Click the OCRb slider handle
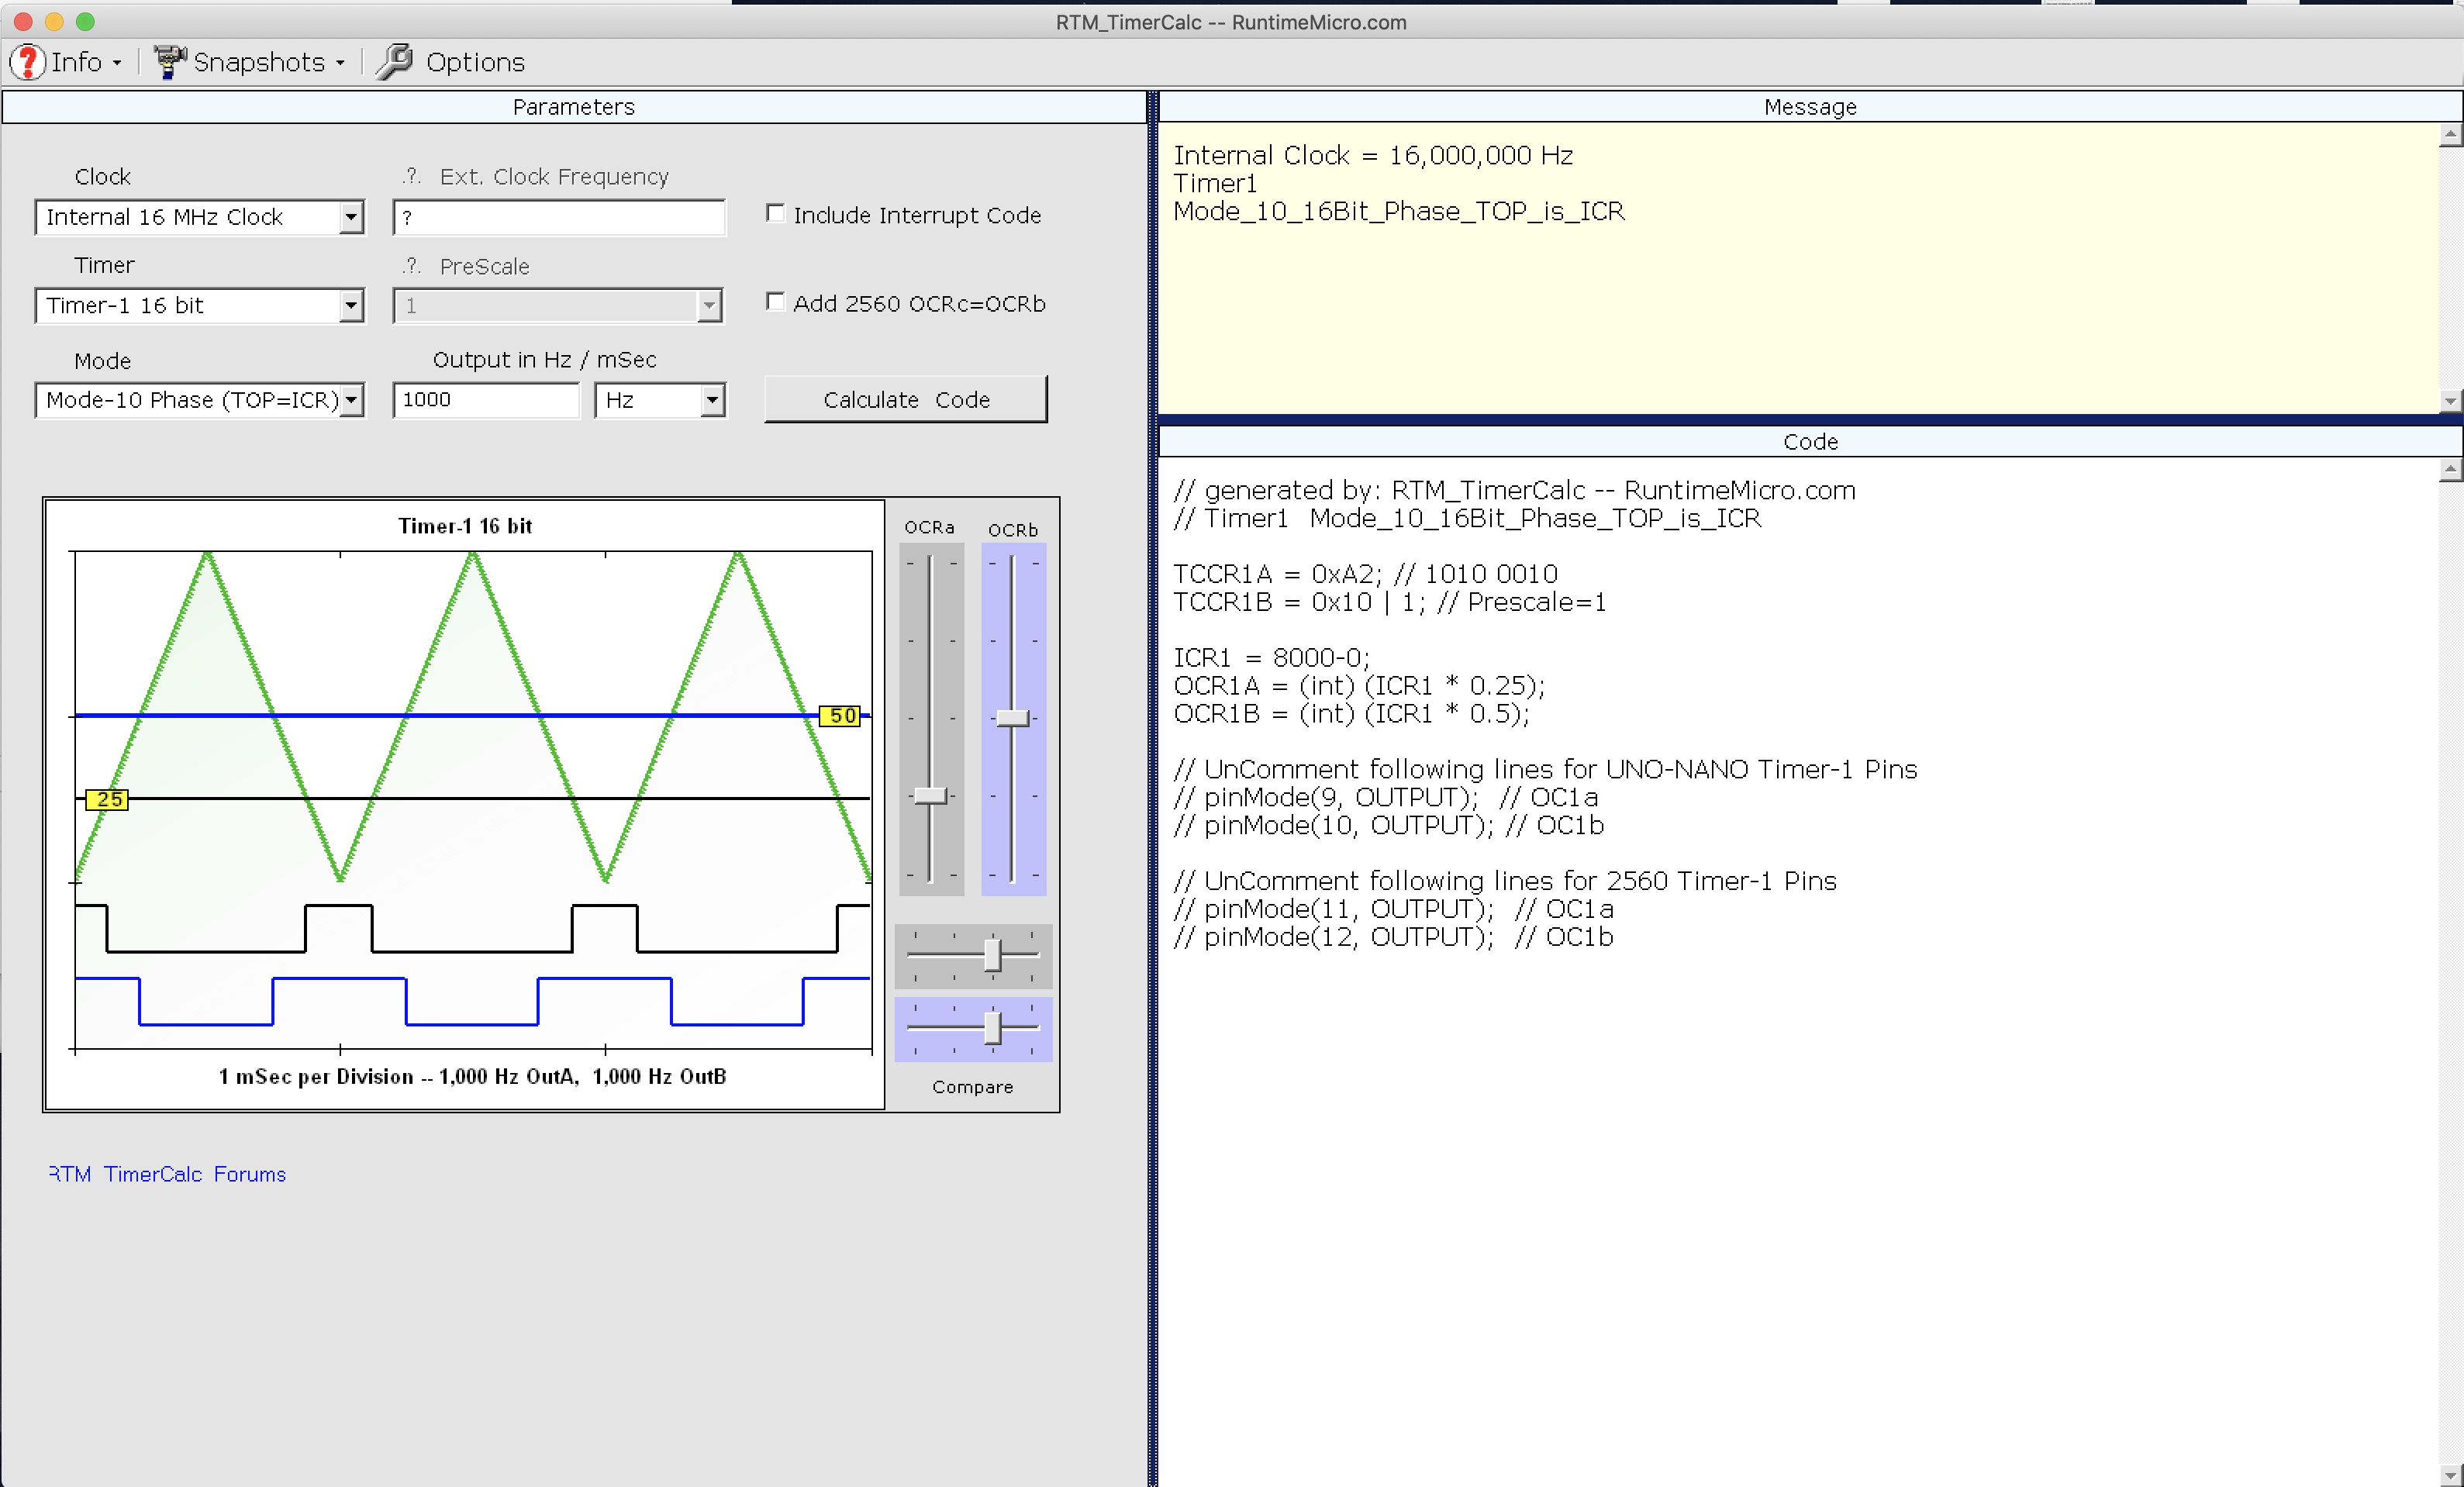 pos(1012,718)
